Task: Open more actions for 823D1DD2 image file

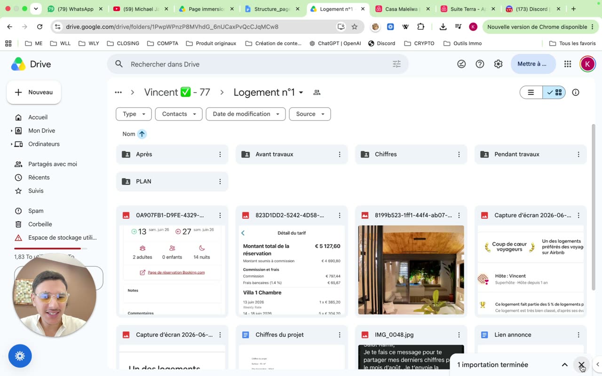Action: coord(339,215)
